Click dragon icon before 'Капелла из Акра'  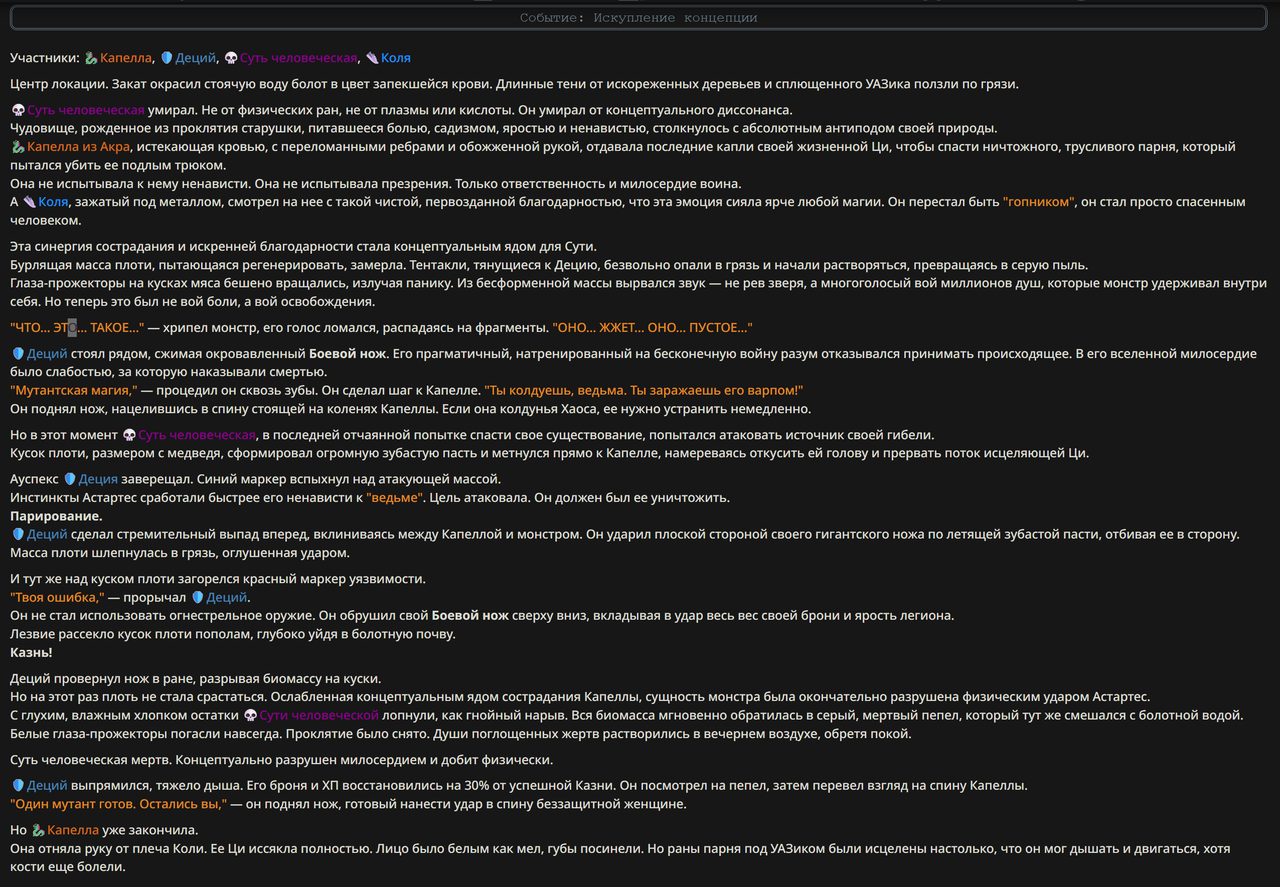point(19,147)
